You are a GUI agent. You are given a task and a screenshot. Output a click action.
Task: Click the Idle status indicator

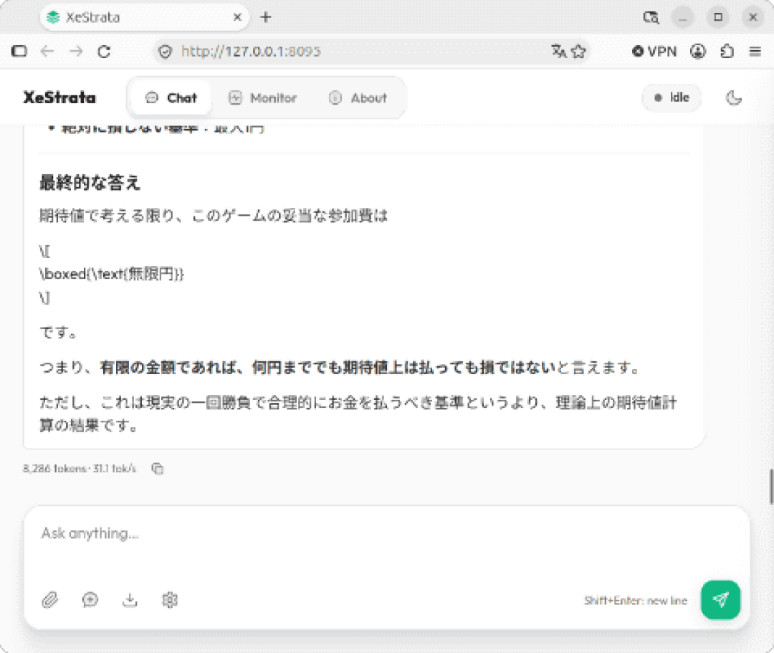tap(672, 97)
